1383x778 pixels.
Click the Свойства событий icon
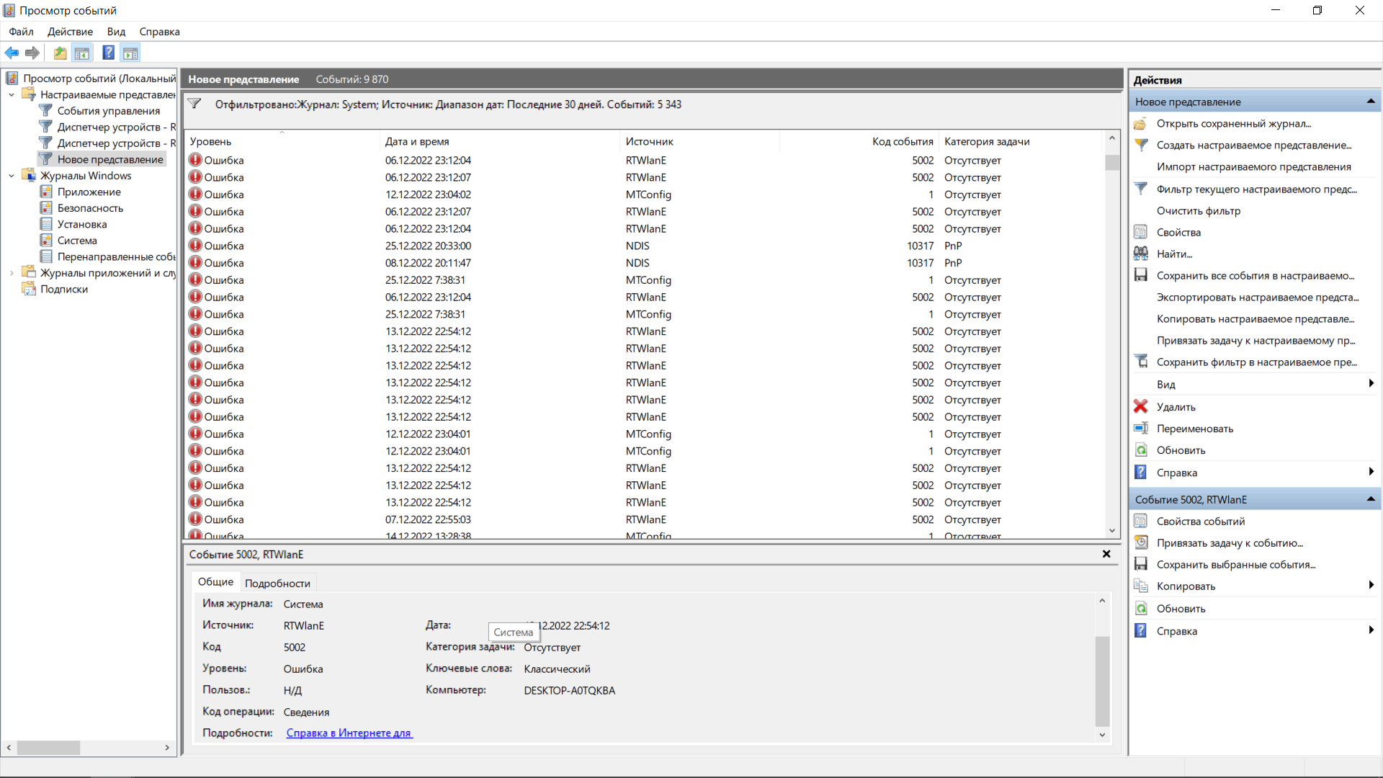tap(1140, 522)
